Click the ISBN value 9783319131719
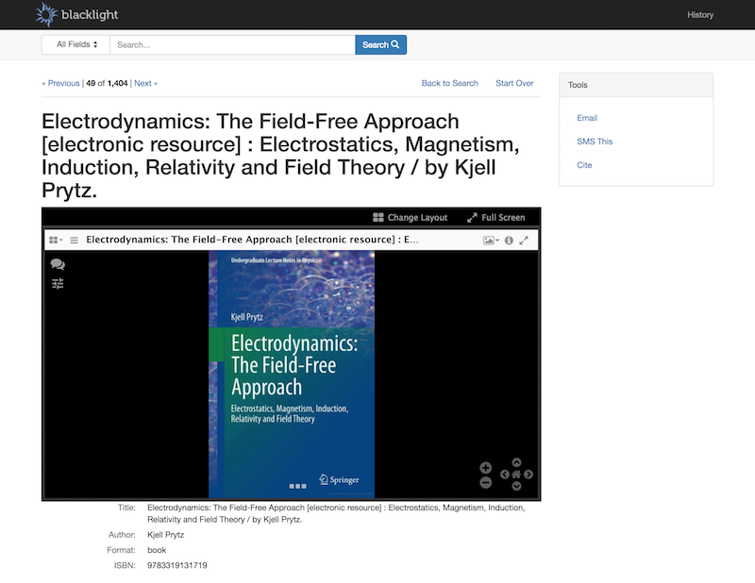Viewport: 755px width, 583px height. pos(177,565)
